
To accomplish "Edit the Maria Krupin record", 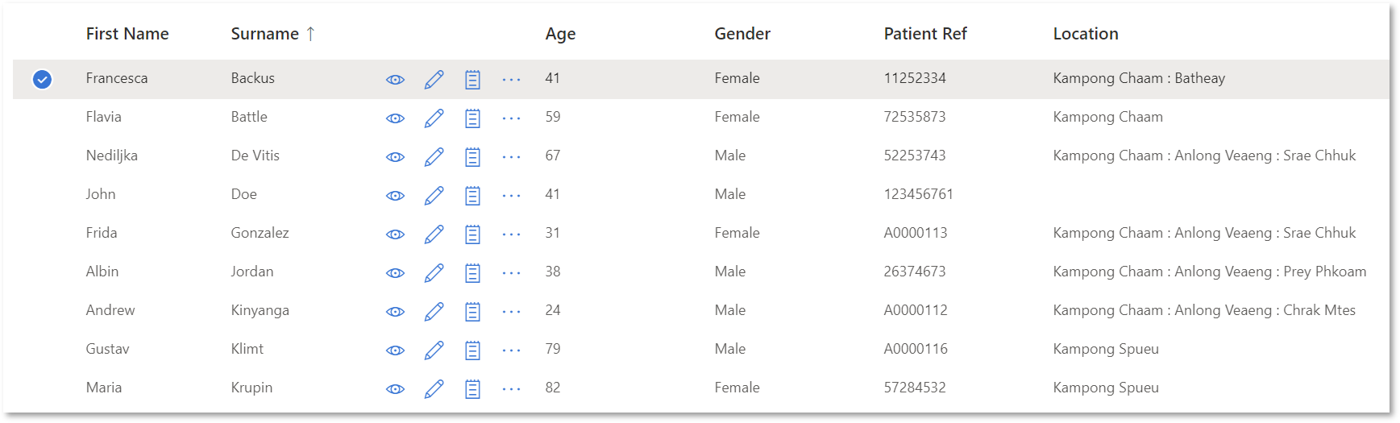I will [434, 388].
